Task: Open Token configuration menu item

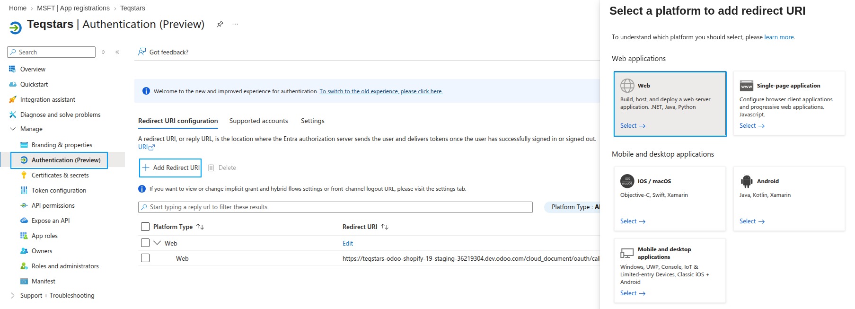Action: 59,190
